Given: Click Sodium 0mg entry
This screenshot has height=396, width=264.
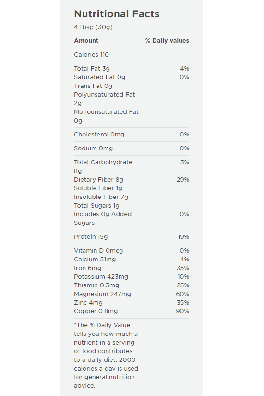Looking at the screenshot, I should tap(132, 148).
